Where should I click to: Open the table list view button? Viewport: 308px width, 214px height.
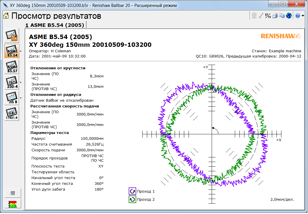[12, 193]
